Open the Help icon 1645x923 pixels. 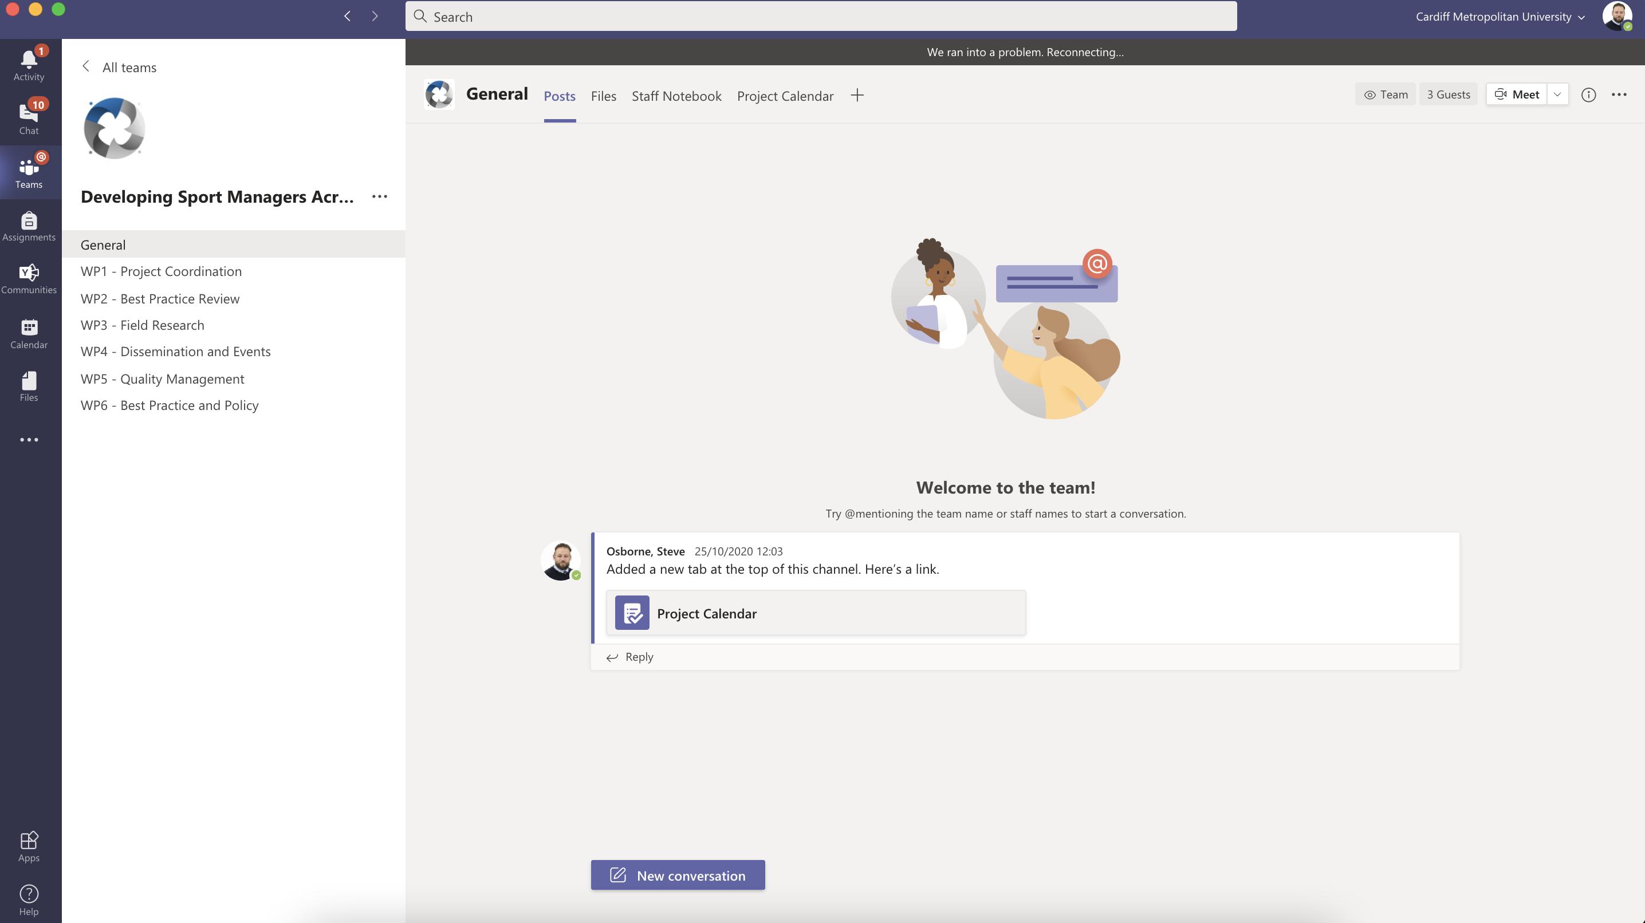(x=29, y=900)
